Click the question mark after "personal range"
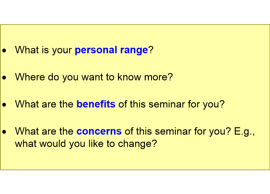The image size is (270, 194). tap(151, 50)
